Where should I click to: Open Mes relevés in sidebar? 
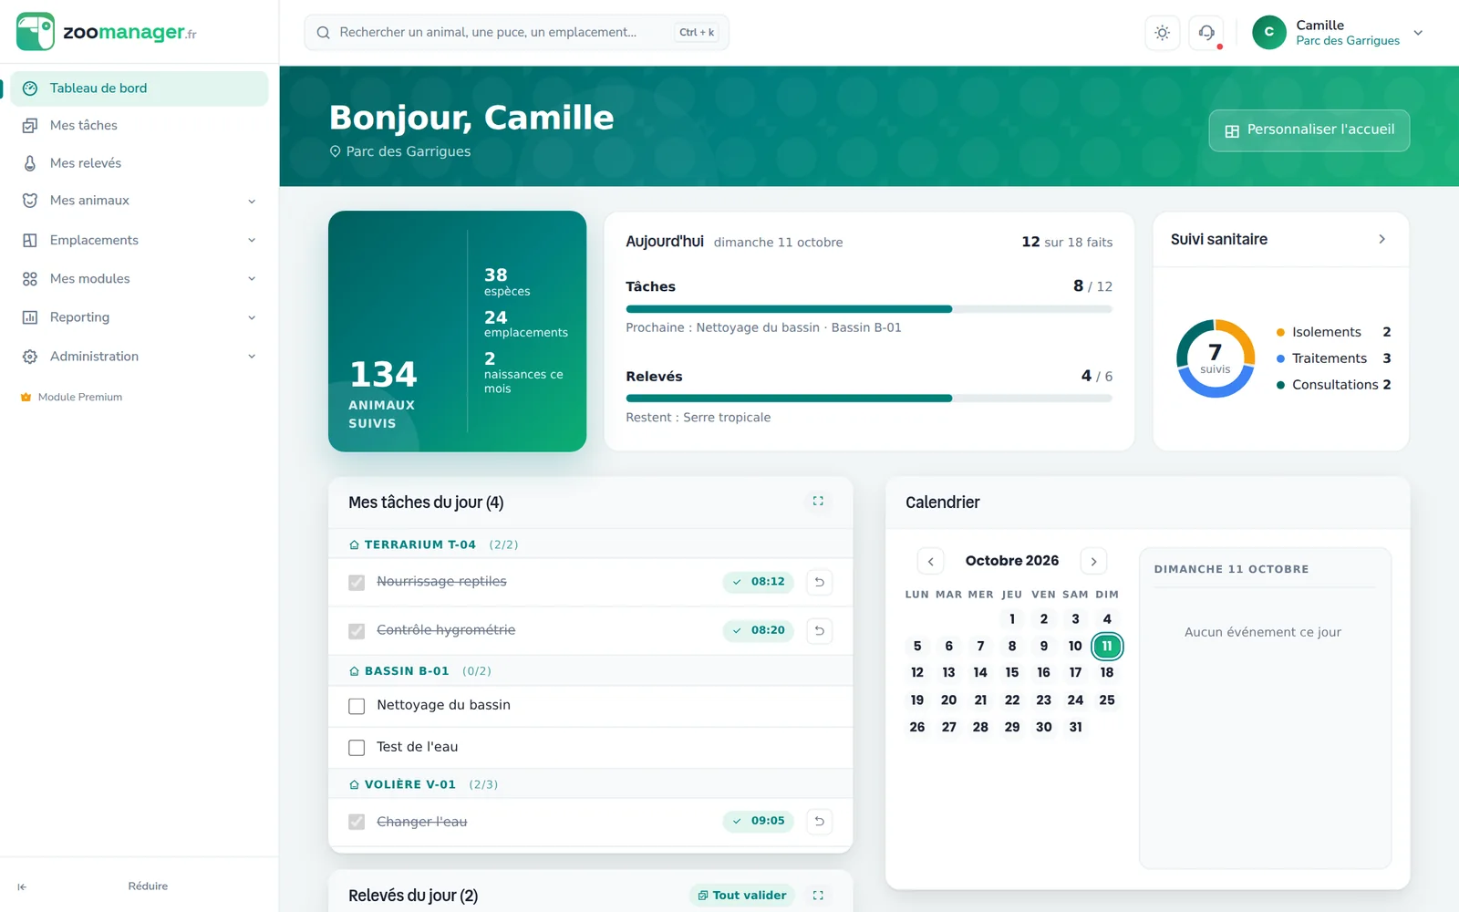coord(140,163)
